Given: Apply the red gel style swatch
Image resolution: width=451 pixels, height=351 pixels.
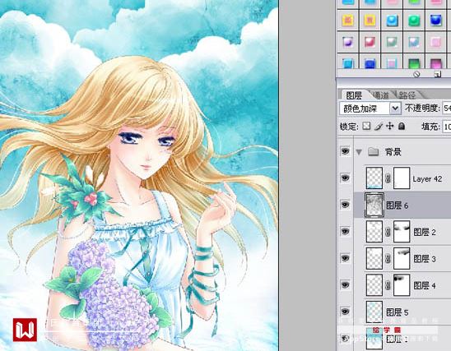Looking at the screenshot, I should pyautogui.click(x=370, y=42).
